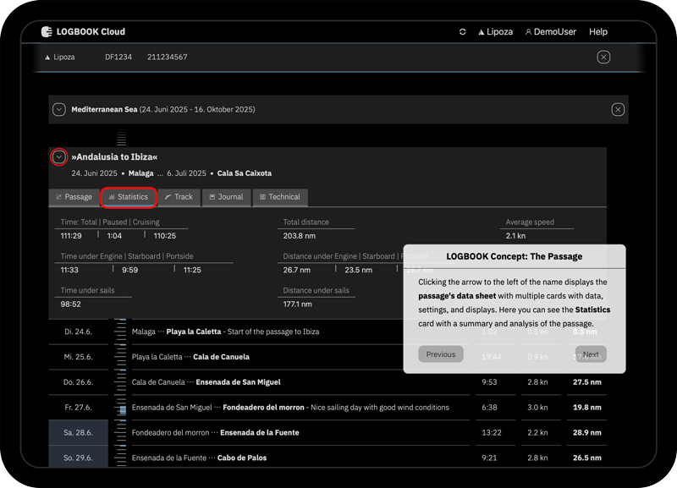
Task: Click the timeline marker next to Fr. 27.6.
Action: click(x=122, y=409)
